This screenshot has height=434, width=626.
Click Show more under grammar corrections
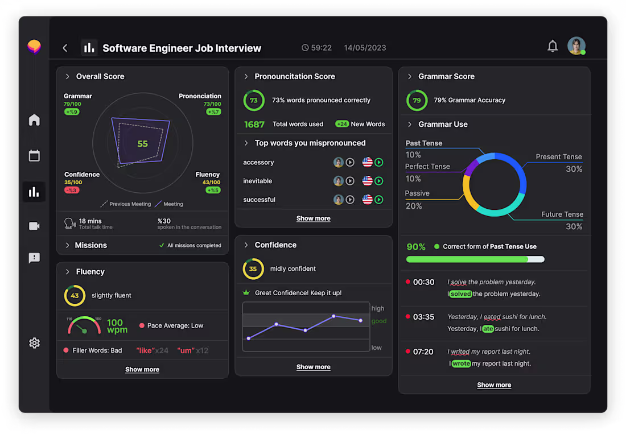494,385
